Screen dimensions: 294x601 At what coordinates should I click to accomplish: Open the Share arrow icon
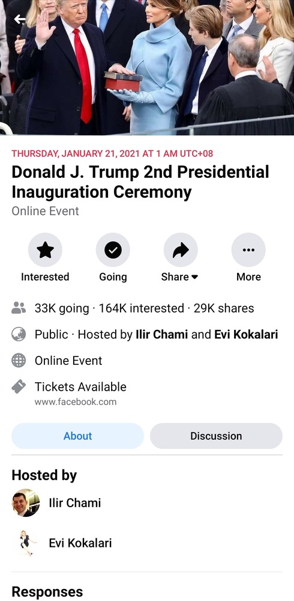(181, 250)
